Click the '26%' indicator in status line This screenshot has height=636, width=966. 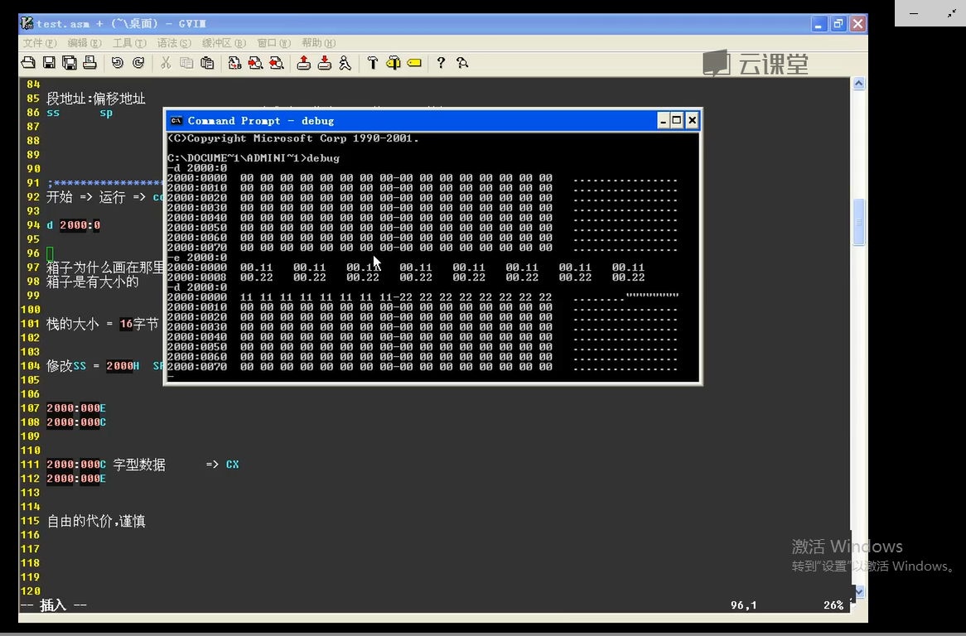pyautogui.click(x=833, y=605)
